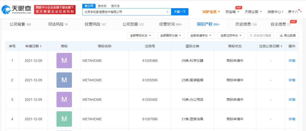306x131 pixels.
Task: Click METAHOME trademark thumbnail in row 4
Action: pos(64,119)
